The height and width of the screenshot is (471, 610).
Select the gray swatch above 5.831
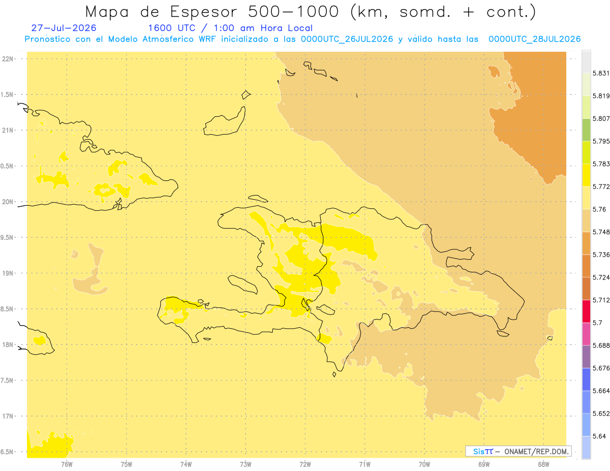point(586,61)
